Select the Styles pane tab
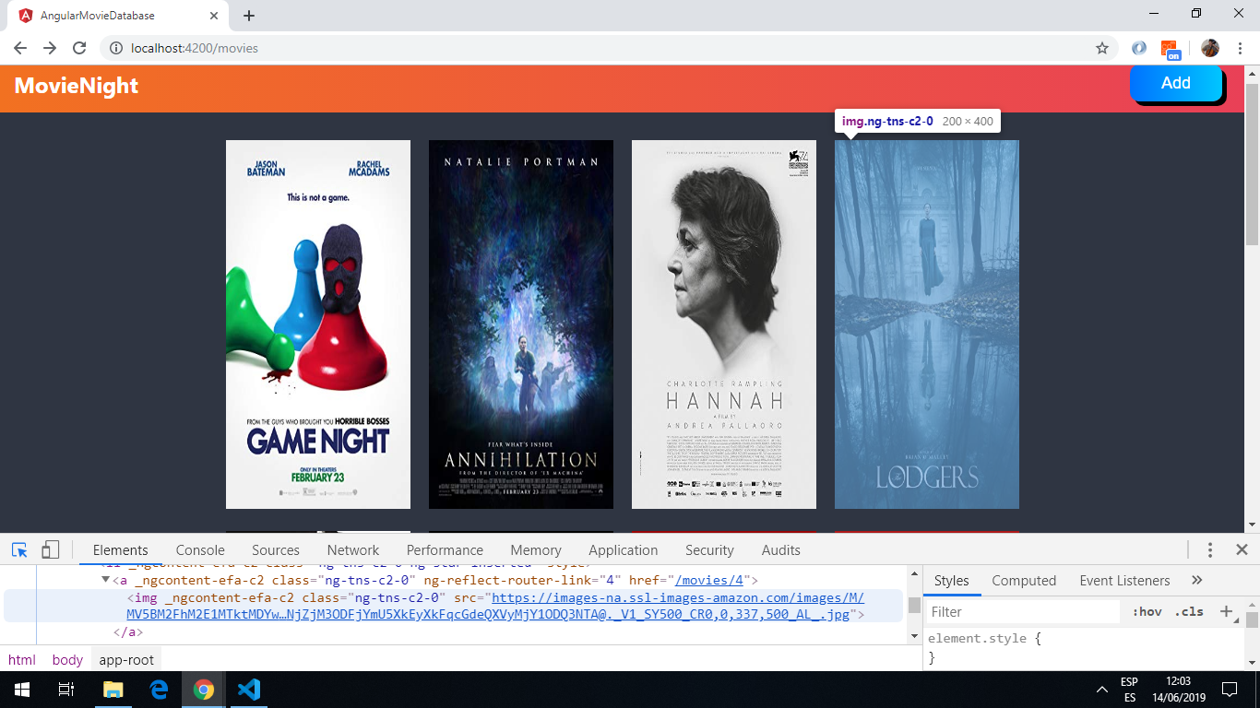 [951, 581]
